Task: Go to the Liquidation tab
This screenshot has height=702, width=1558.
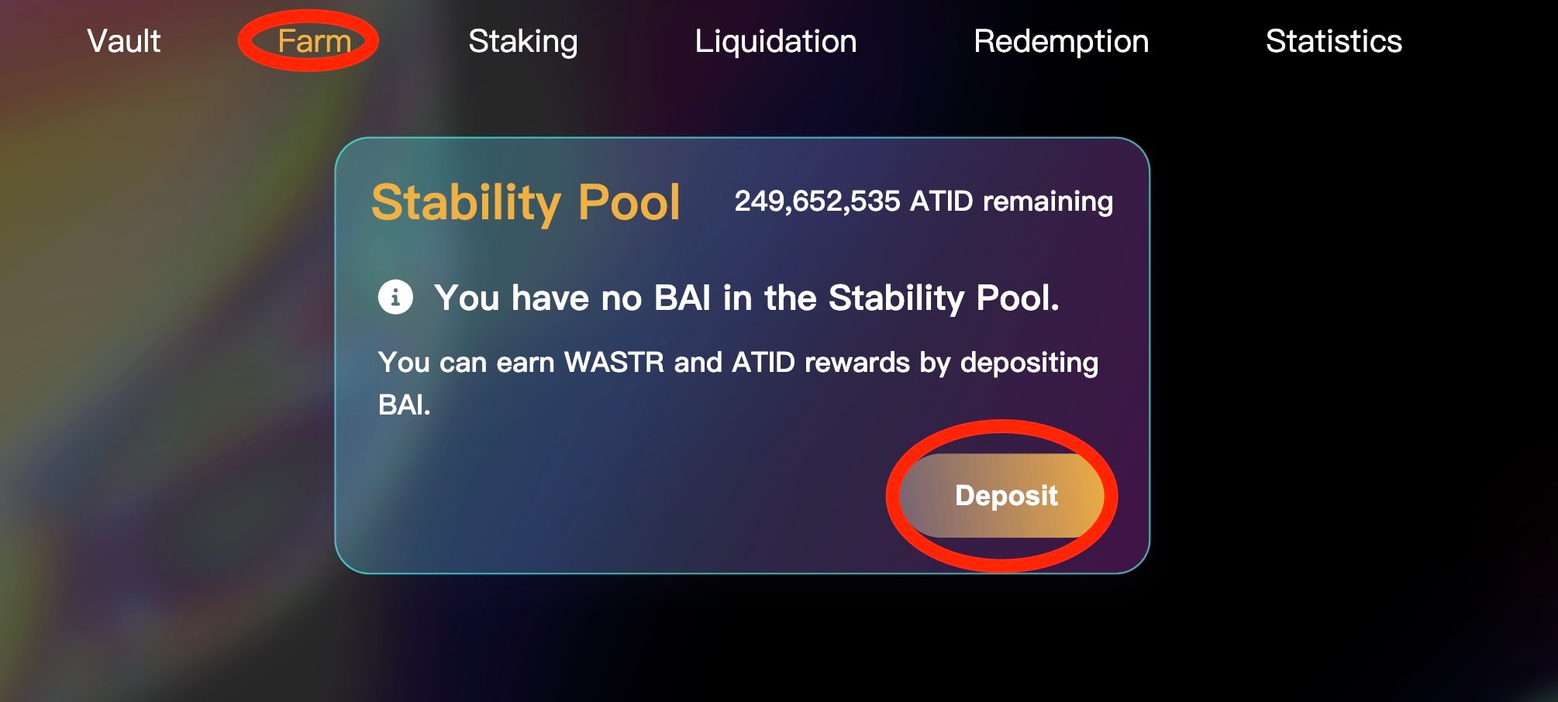Action: click(x=775, y=41)
